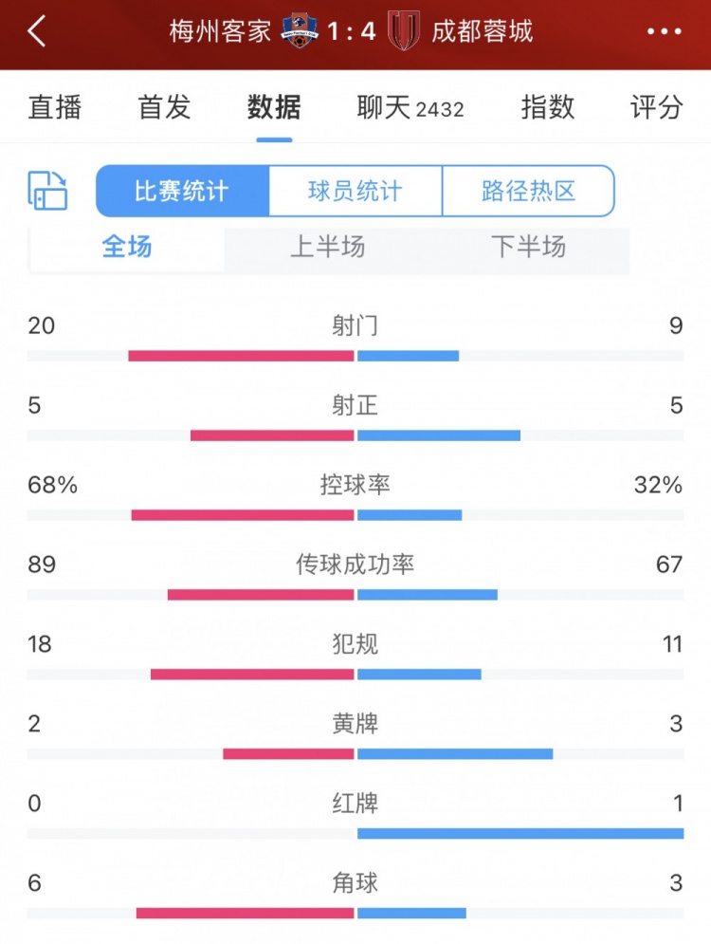Image resolution: width=711 pixels, height=944 pixels.
Task: Click the 控球率 possession bar
Action: (355, 515)
